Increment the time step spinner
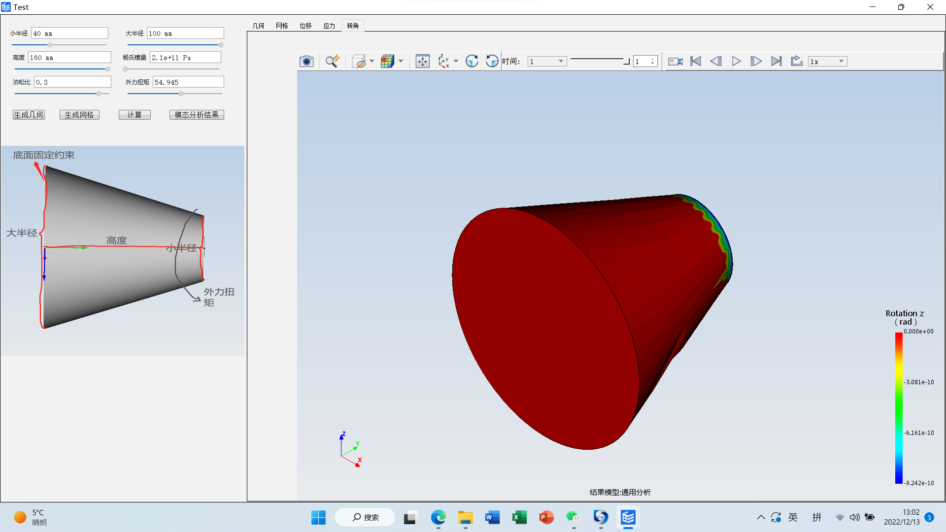The image size is (946, 532). (653, 59)
